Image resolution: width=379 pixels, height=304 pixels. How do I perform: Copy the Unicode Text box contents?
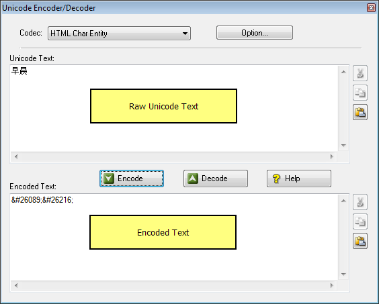click(360, 93)
